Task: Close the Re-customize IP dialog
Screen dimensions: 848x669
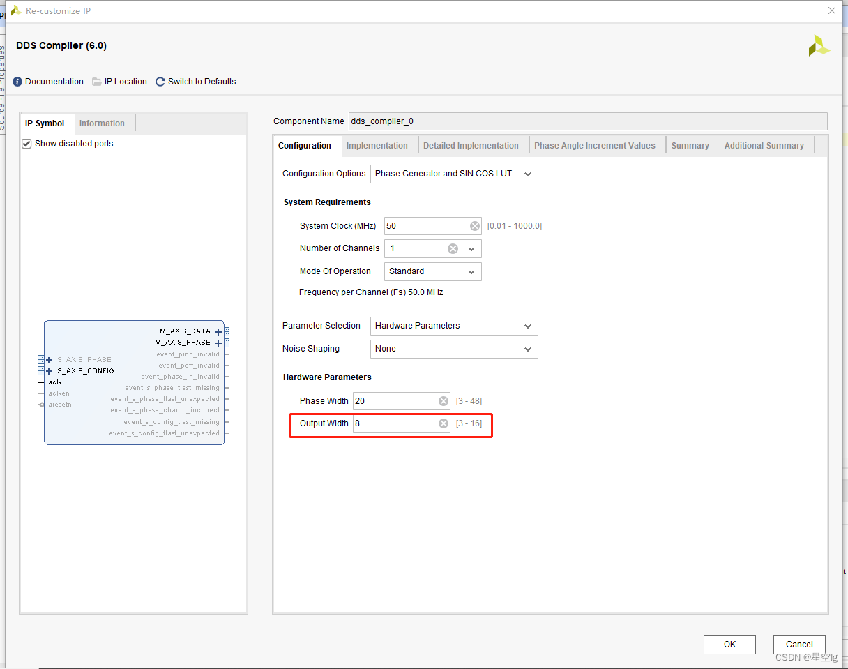Action: (831, 10)
